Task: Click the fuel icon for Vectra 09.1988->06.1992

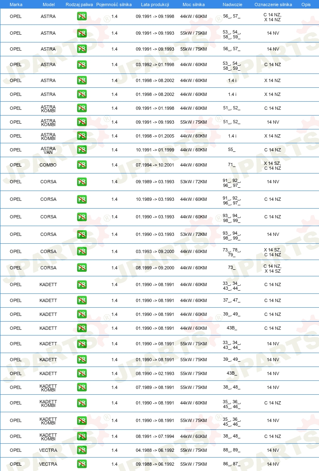Action: coord(82,464)
